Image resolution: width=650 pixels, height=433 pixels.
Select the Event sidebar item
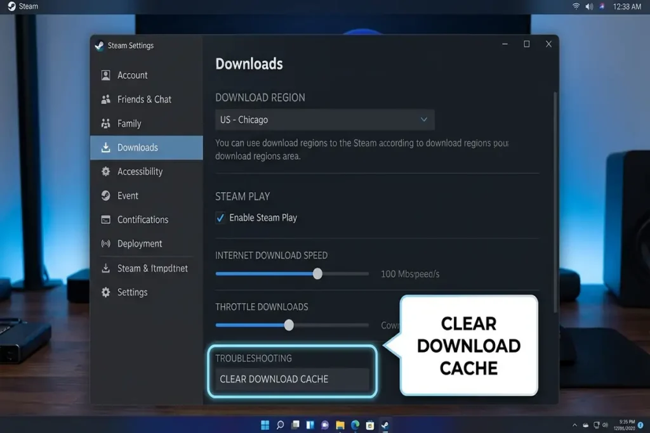pyautogui.click(x=147, y=195)
